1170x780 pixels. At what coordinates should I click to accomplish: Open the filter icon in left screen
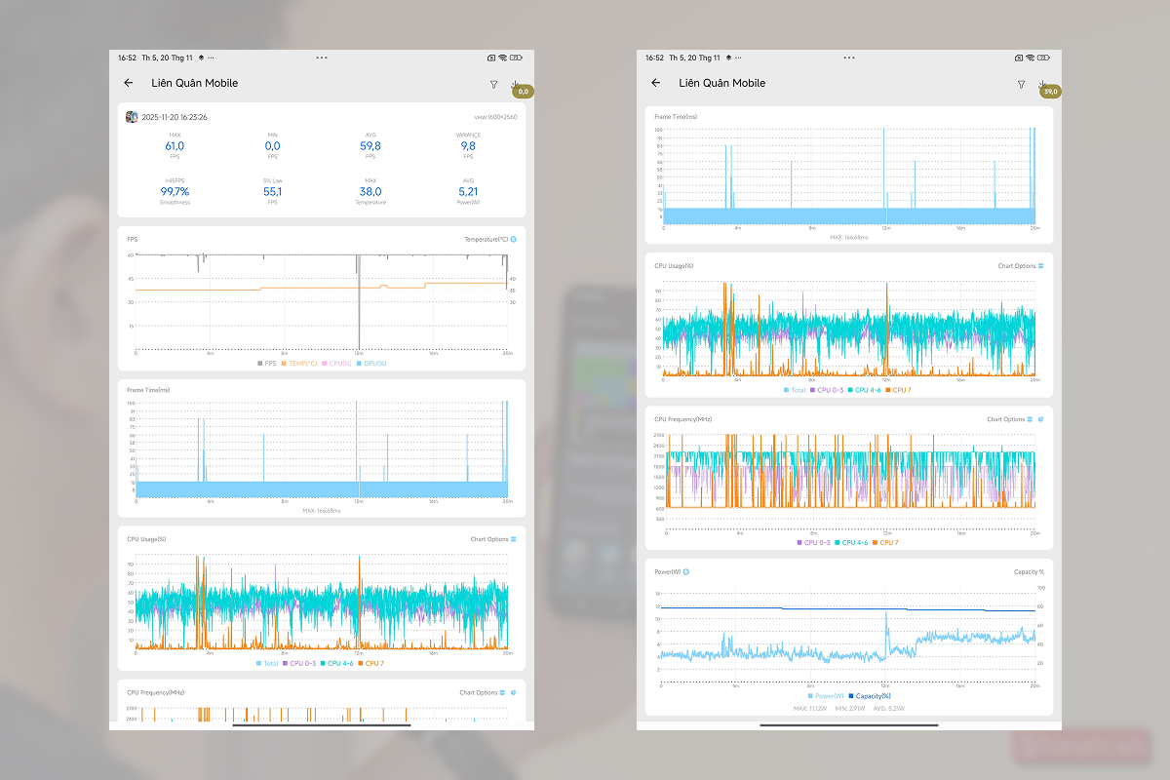(x=493, y=85)
